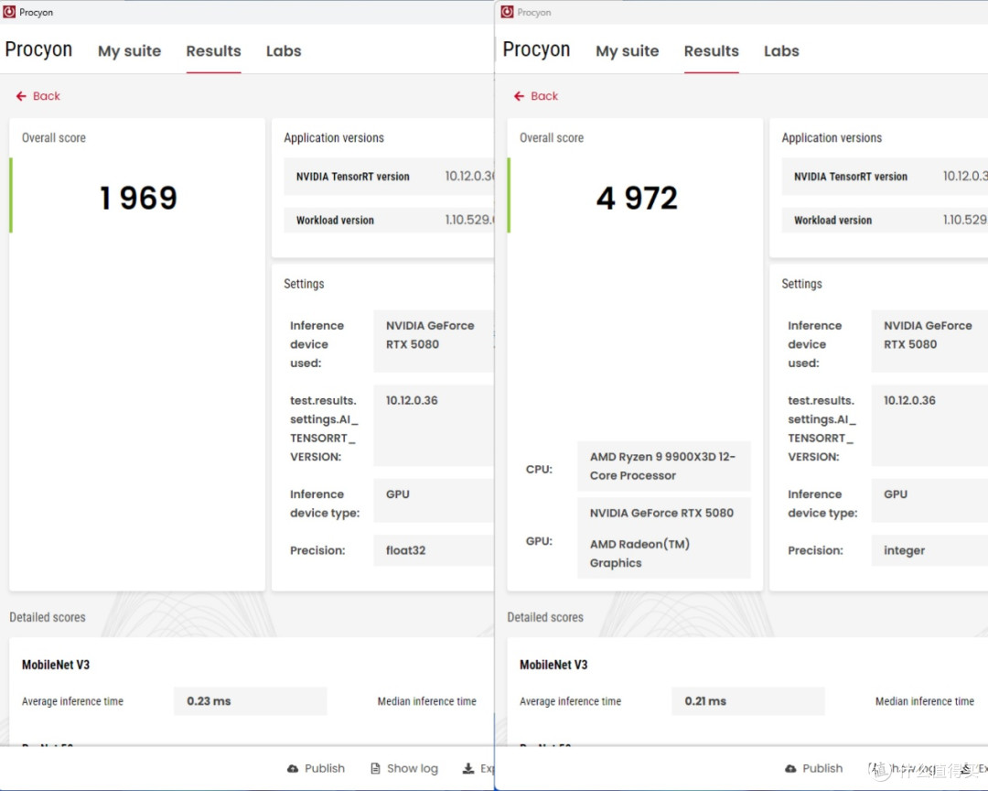988x791 pixels.
Task: Click inference device type value 'GPU' in left window
Action: tap(398, 493)
